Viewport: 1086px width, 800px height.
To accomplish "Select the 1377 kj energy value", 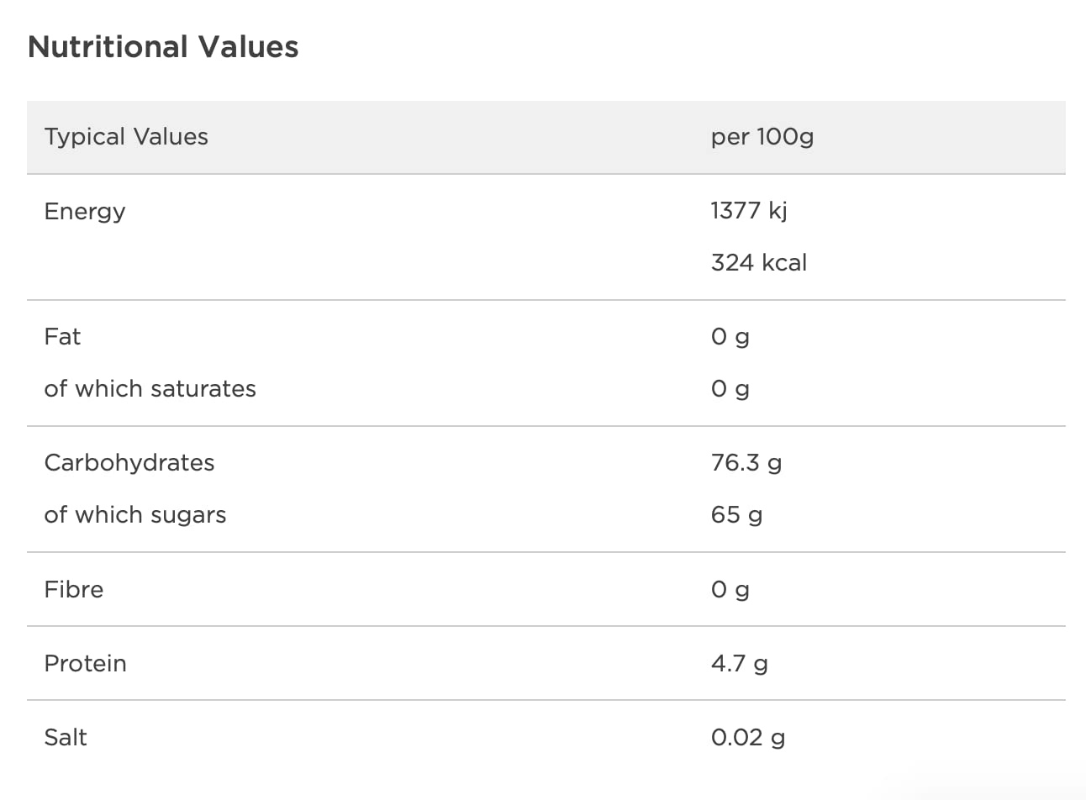I will tap(748, 211).
